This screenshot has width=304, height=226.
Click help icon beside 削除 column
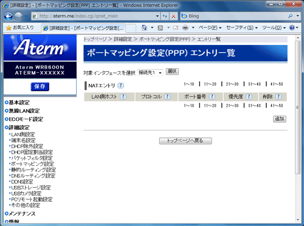click(278, 97)
